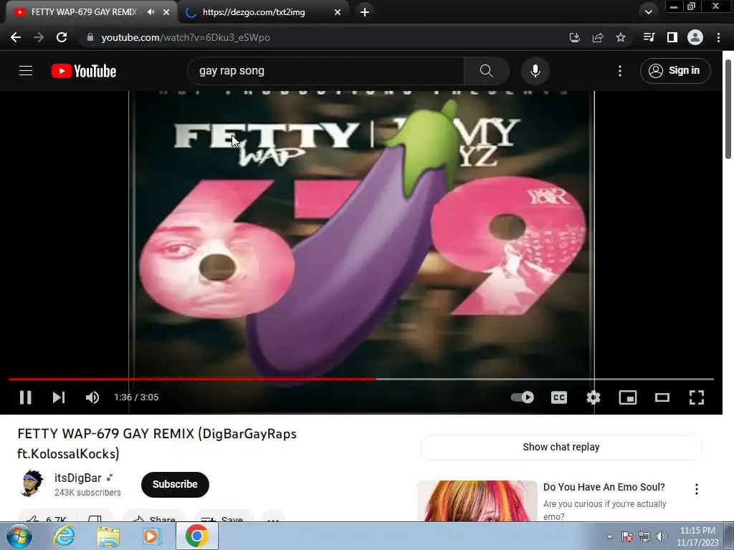Screen dimensions: 734x550
Task: Toggle the Chrome side panel
Action: [x=672, y=37]
